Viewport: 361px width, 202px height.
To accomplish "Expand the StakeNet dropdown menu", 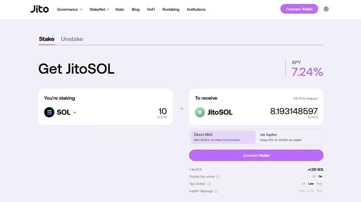I will (x=99, y=9).
